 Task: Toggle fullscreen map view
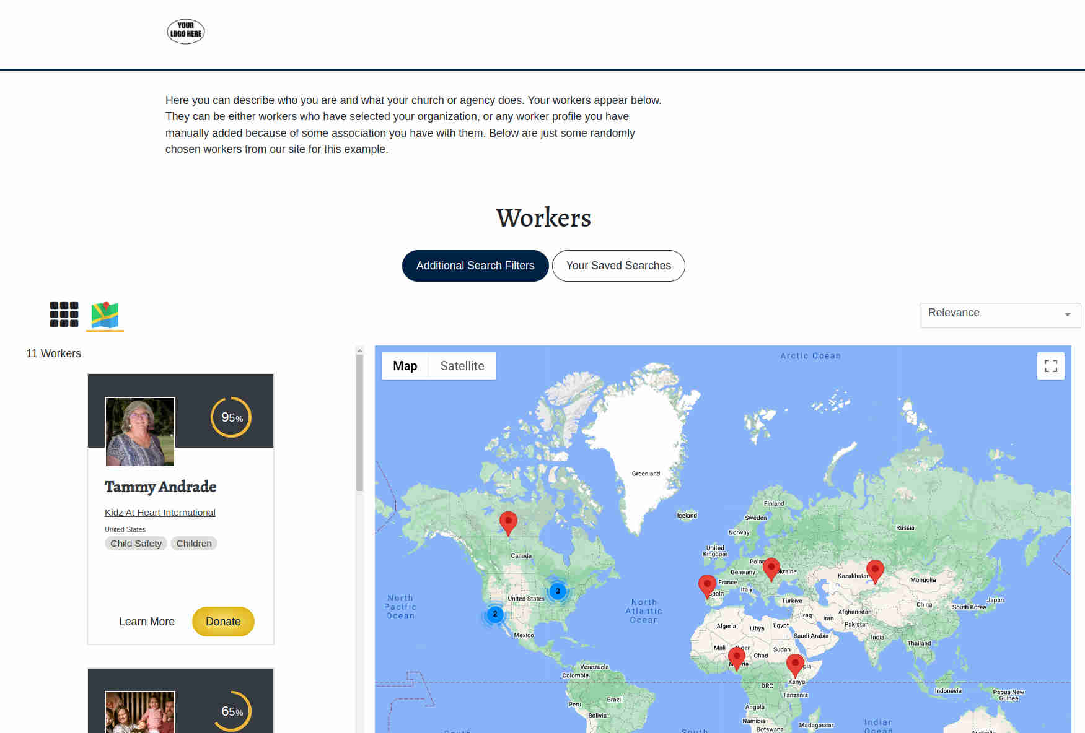point(1050,366)
